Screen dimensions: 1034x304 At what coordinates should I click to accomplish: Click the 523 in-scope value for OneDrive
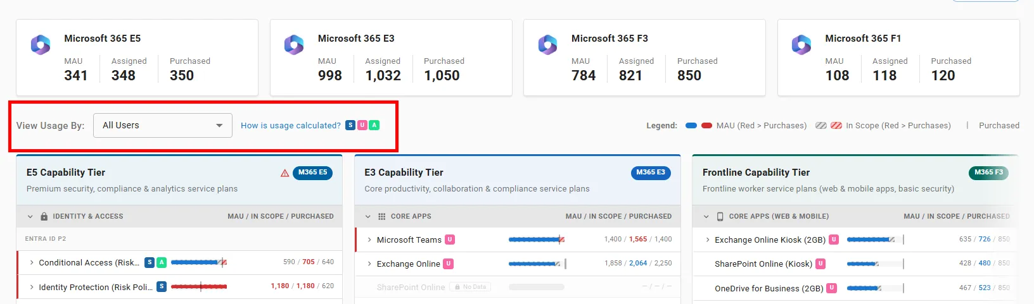point(985,288)
